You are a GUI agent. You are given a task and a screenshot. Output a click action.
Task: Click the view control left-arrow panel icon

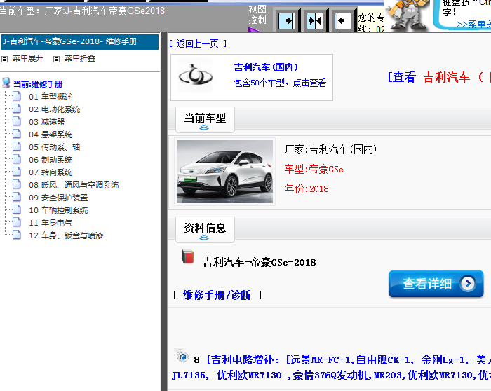click(x=342, y=20)
